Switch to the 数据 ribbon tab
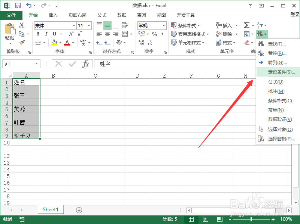The image size is (300, 224). [x=121, y=15]
